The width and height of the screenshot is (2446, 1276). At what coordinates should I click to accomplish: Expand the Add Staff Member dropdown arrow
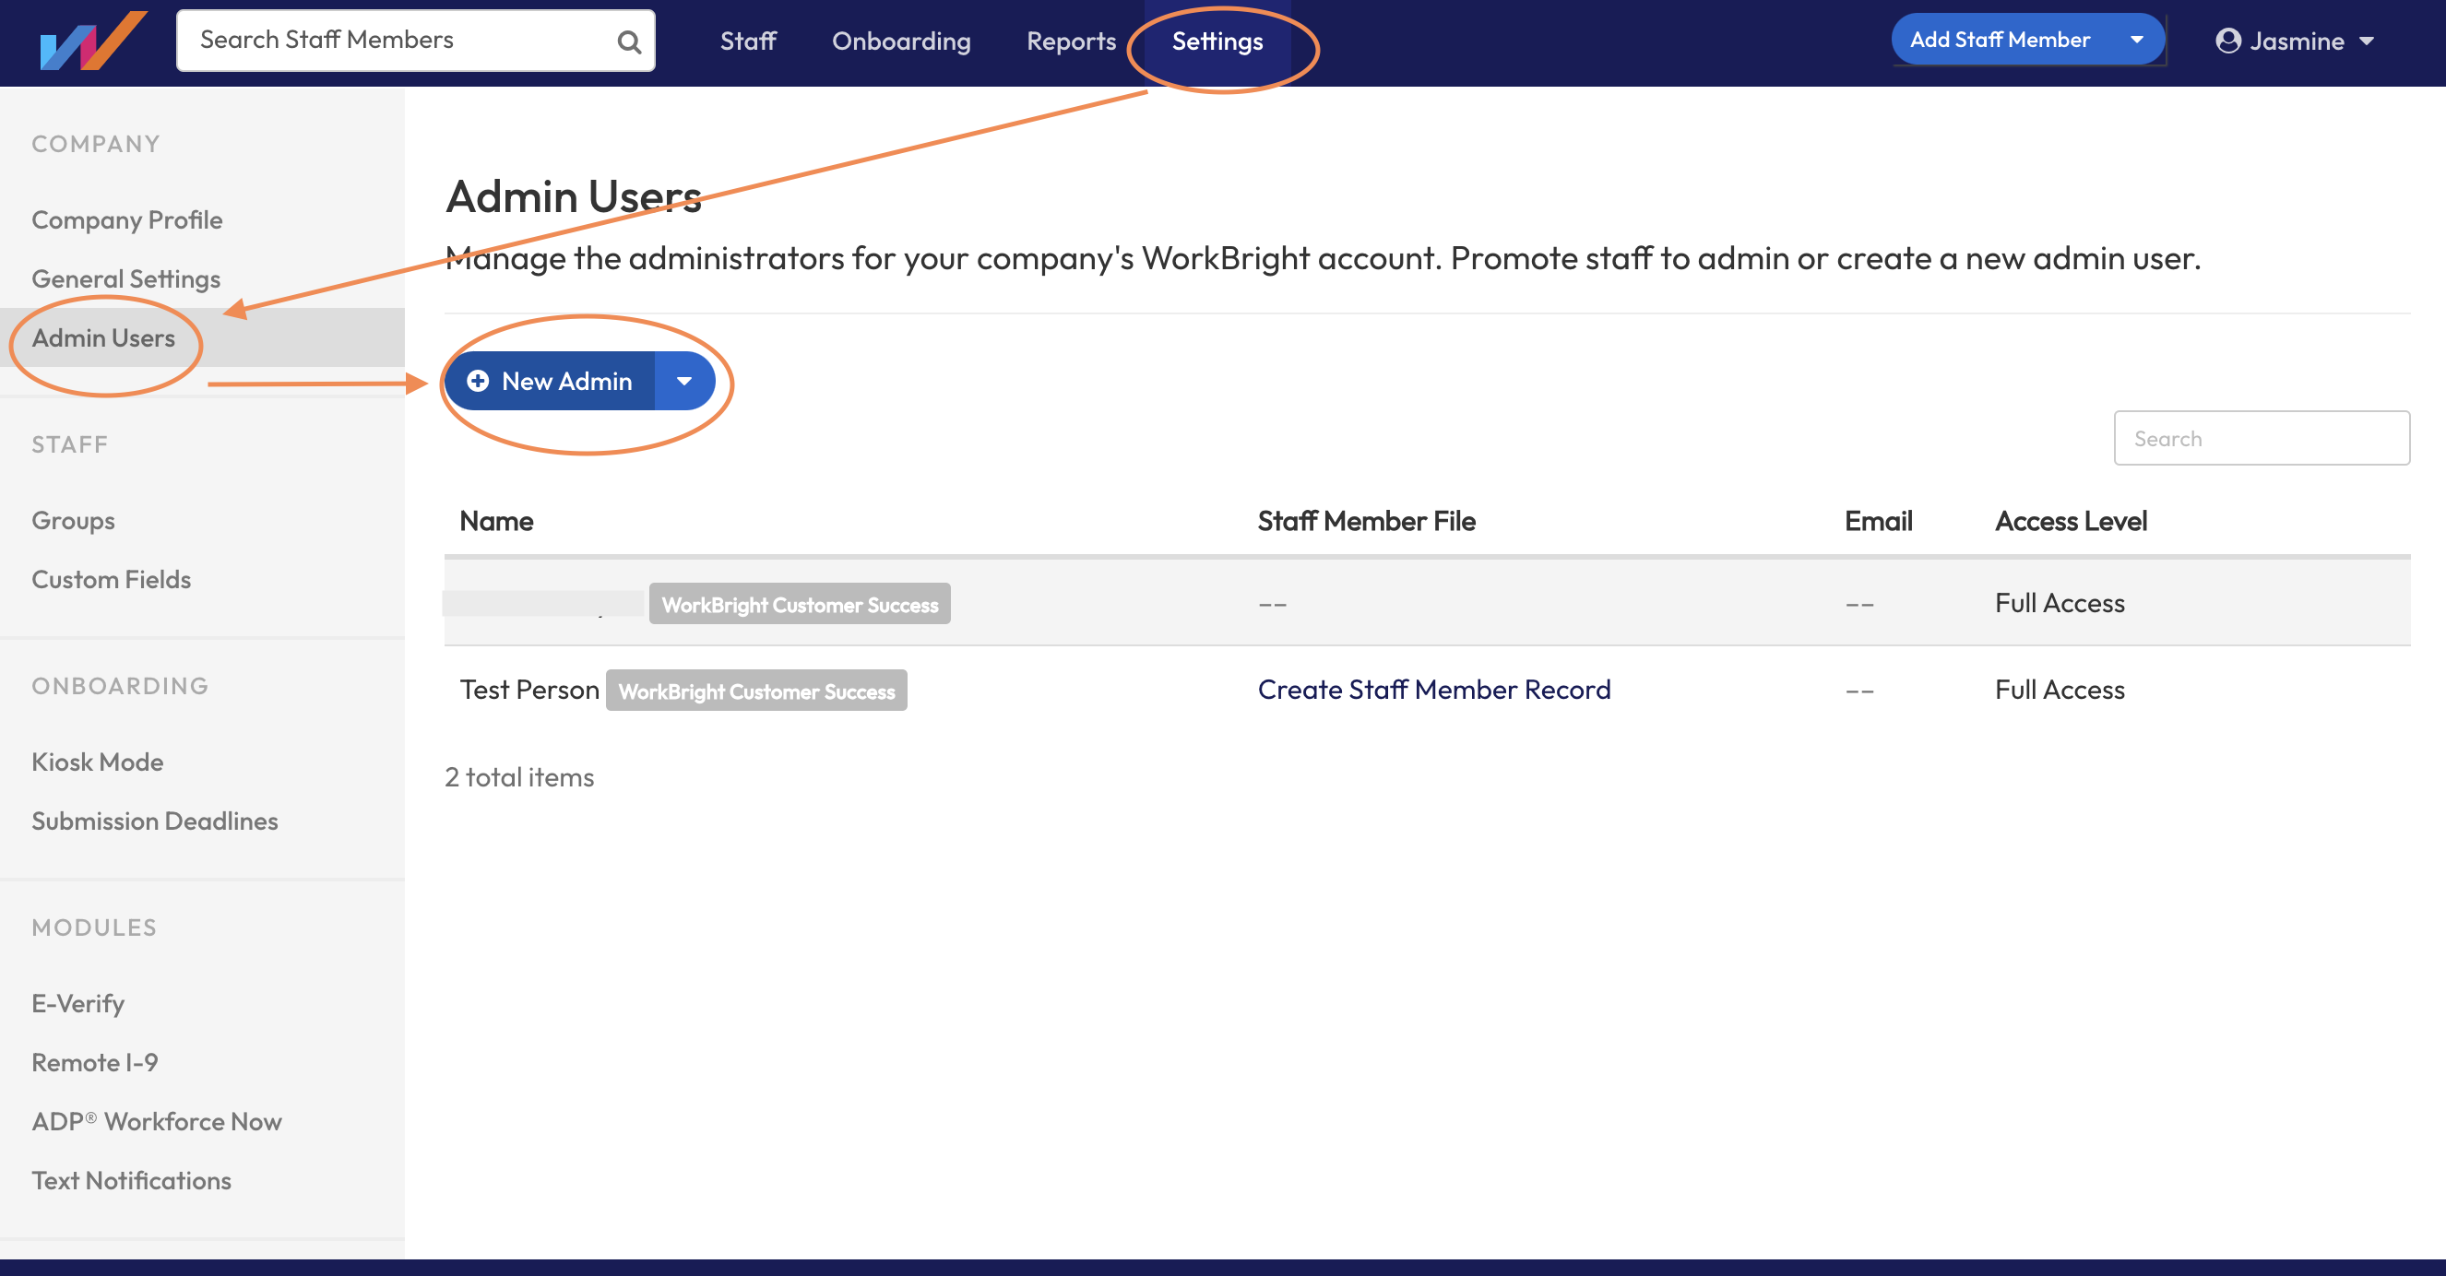tap(2137, 39)
